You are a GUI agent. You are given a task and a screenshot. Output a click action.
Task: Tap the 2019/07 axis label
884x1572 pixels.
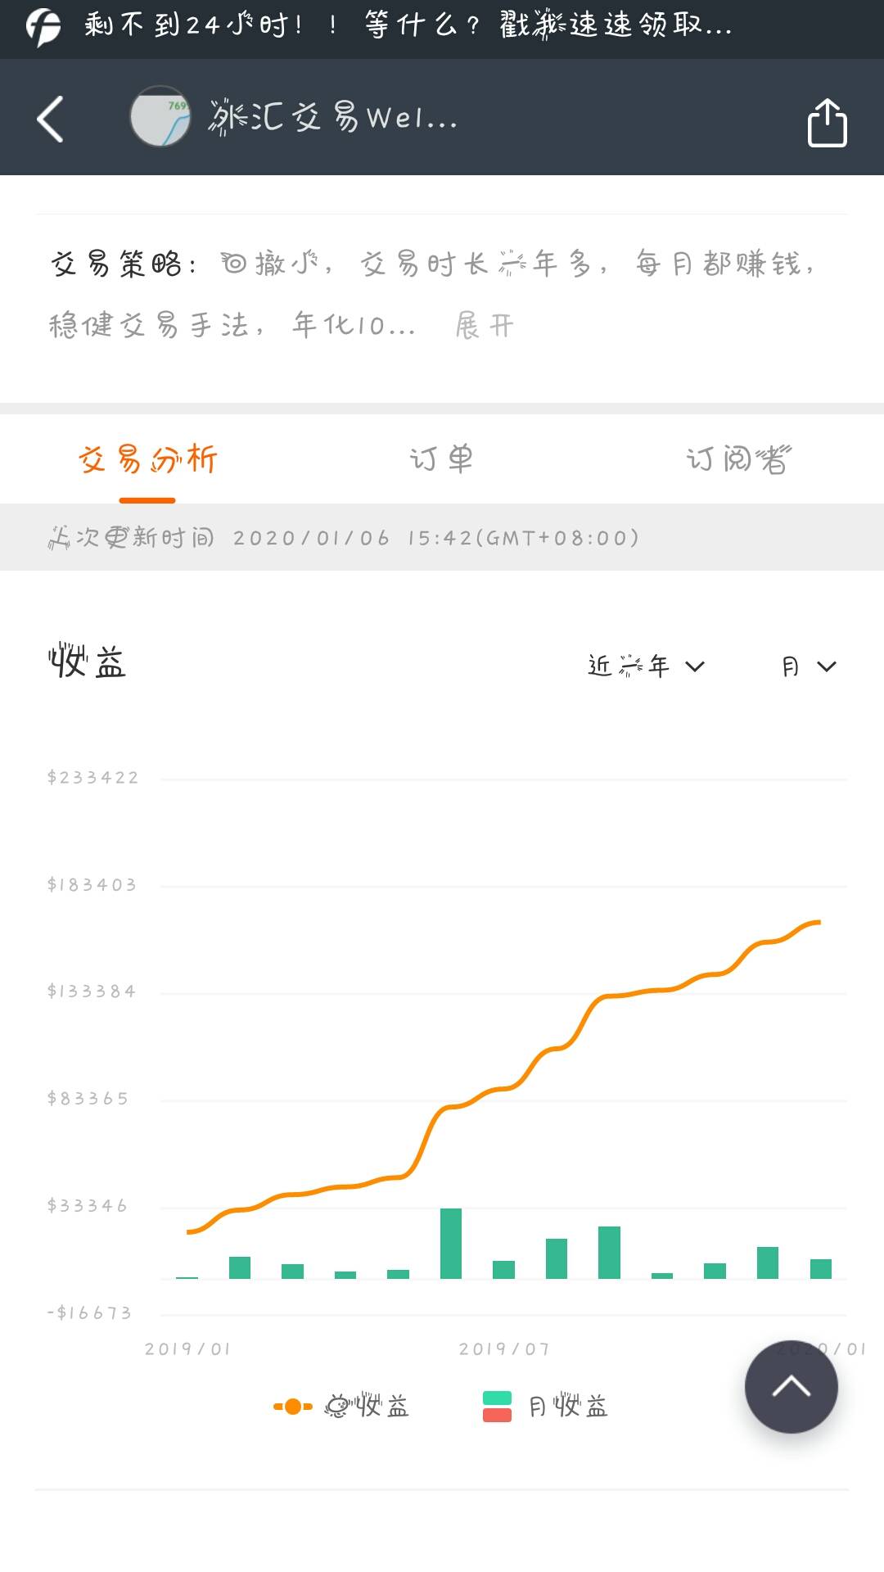[504, 1349]
